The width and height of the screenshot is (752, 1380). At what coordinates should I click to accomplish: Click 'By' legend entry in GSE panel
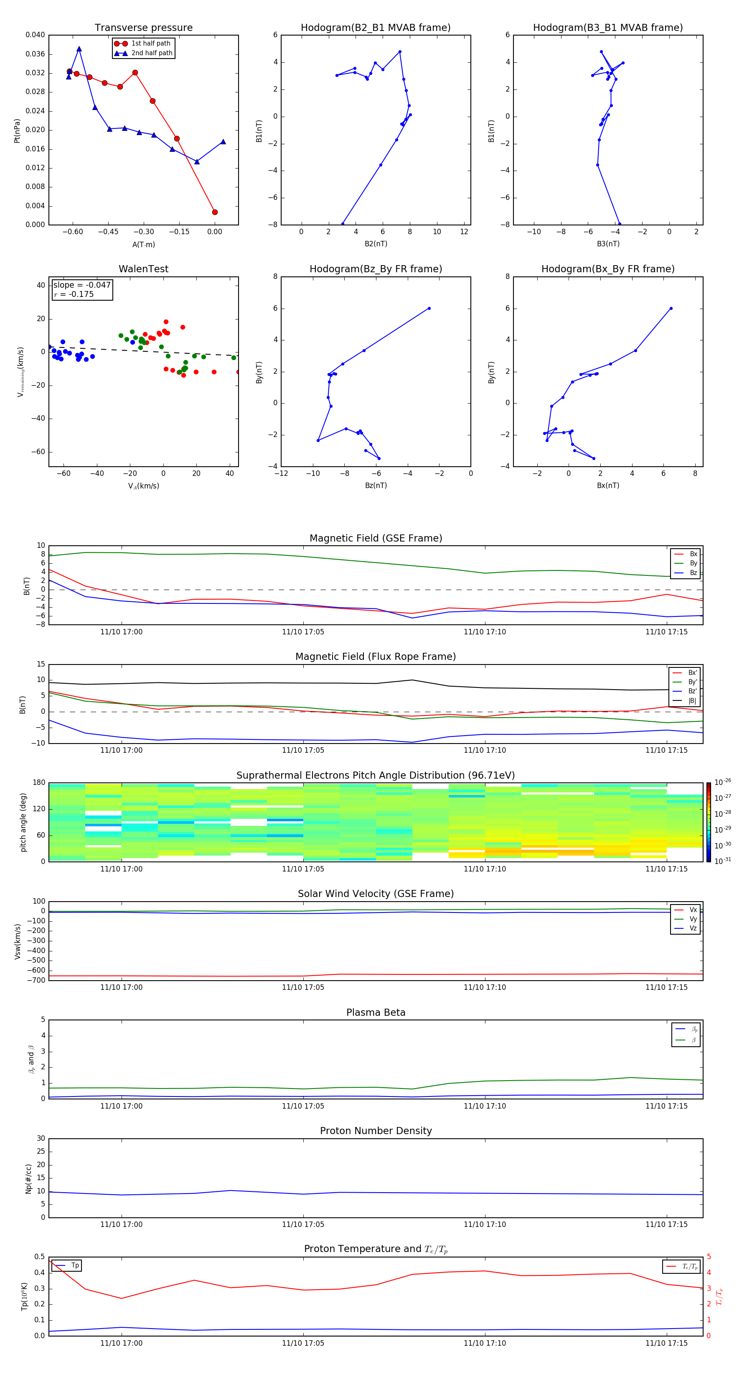tap(686, 563)
